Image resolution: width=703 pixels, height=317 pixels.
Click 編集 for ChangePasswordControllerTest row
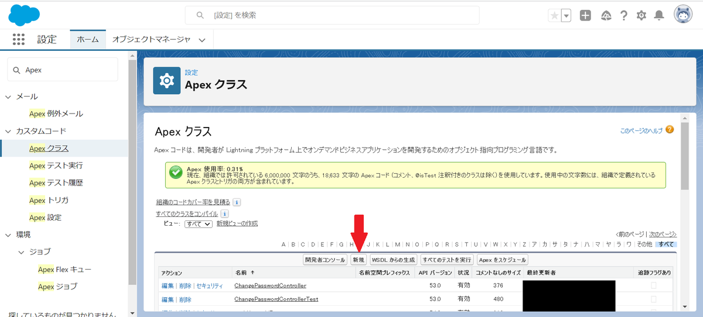click(x=168, y=299)
